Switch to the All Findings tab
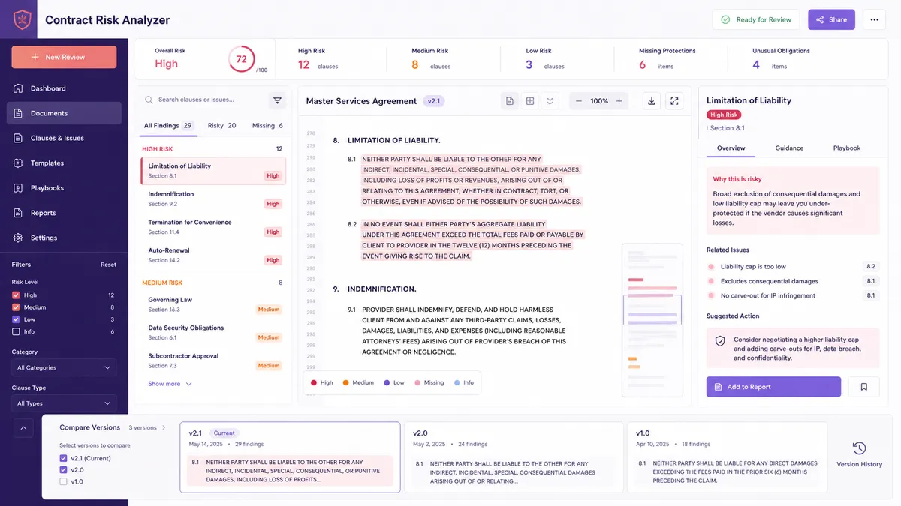Screen dimensions: 901x506 point(168,126)
